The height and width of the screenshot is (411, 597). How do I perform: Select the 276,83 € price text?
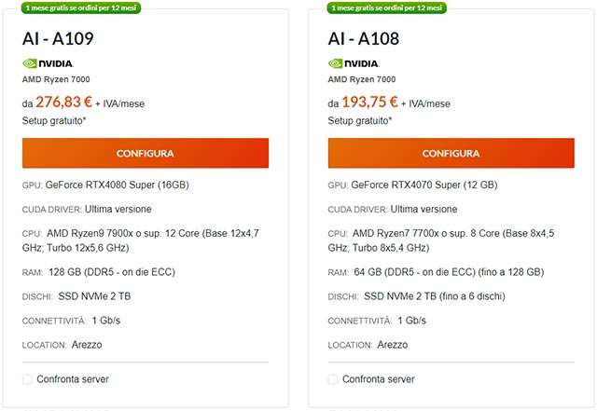coord(64,103)
